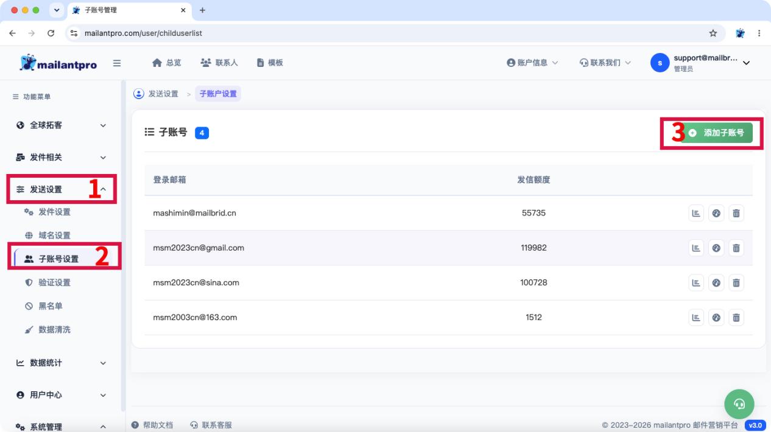Screen dimensions: 771x432
Task: Open the 联系客服 footer link
Action: 211,425
